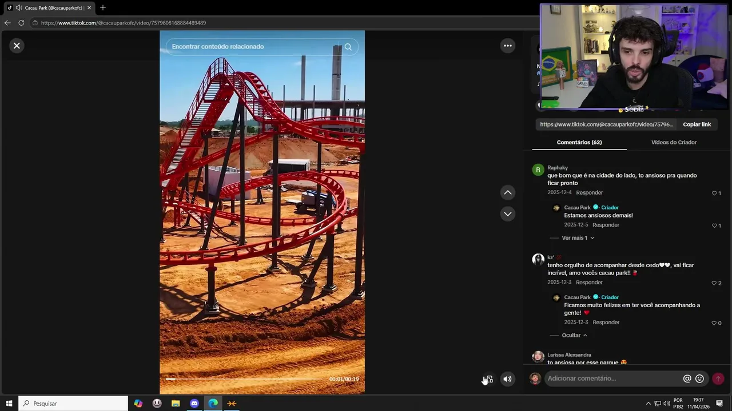This screenshot has height=411, width=732.
Task: Like kz's comment heart icon
Action: [714, 283]
